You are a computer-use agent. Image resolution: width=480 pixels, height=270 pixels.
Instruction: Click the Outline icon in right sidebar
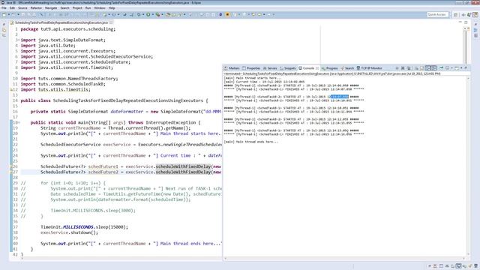coord(475,36)
